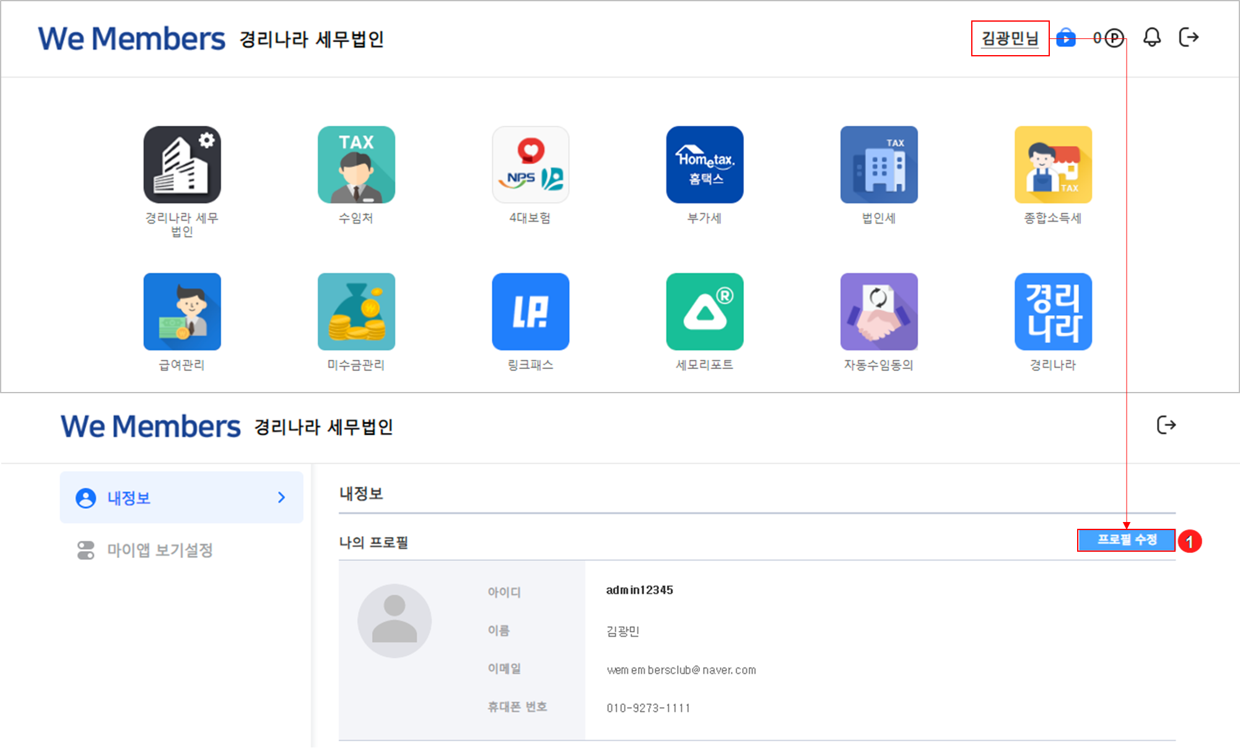Open the 4대보험 NPS app icon
This screenshot has width=1240, height=753.
530,165
